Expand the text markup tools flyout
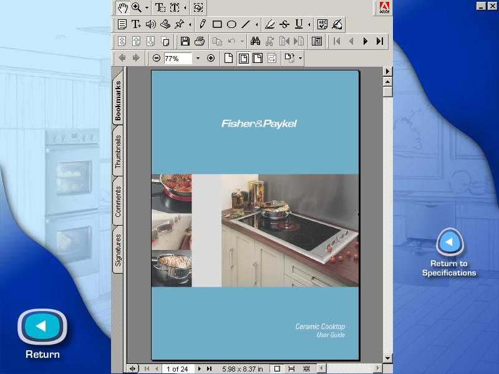The width and height of the screenshot is (499, 374). (309, 24)
